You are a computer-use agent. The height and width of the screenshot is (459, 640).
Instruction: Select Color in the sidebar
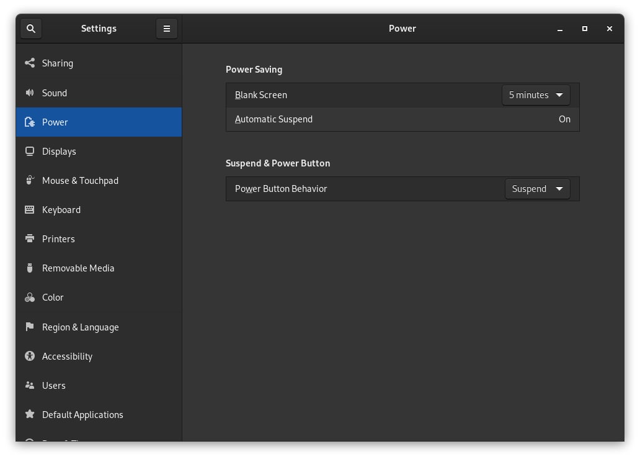coord(53,298)
